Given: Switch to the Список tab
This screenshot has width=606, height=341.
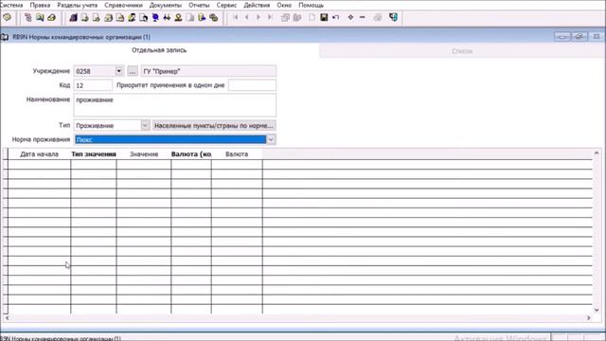Looking at the screenshot, I should coord(462,51).
